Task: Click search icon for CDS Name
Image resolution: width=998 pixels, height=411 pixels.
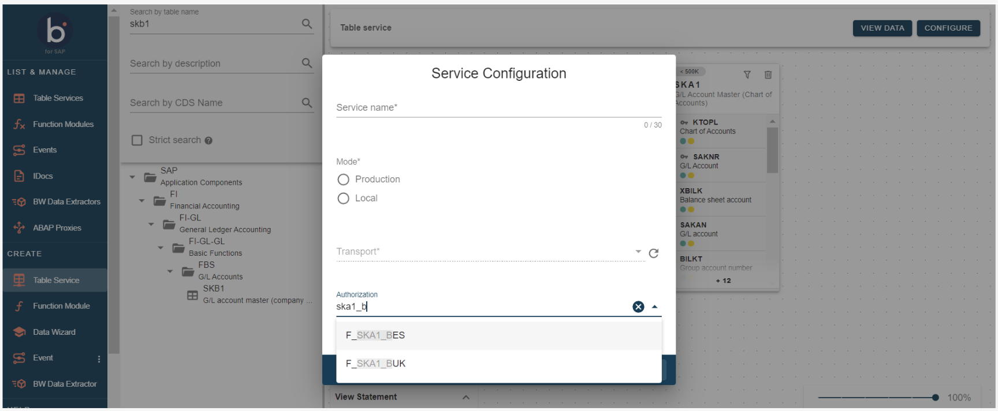Action: pyautogui.click(x=307, y=103)
